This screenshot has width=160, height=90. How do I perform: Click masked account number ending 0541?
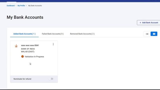tap(30, 45)
